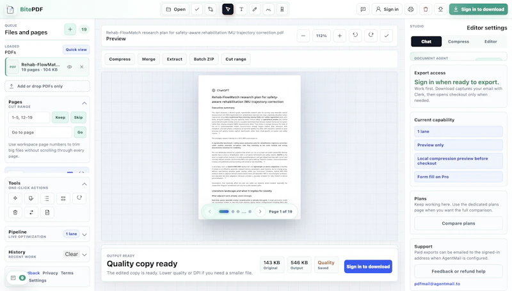
Task: Collapse the Pages cut range section
Action: tap(84, 103)
